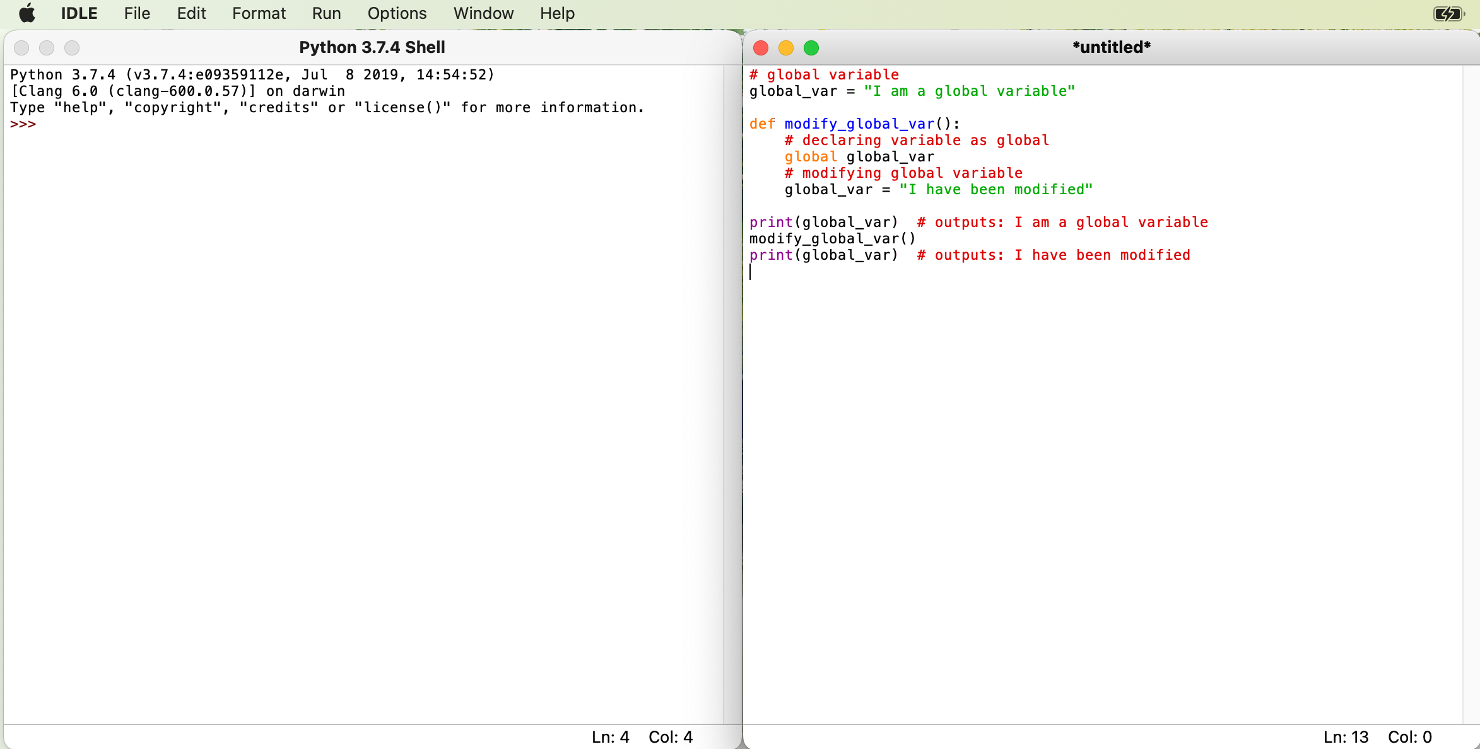This screenshot has height=749, width=1480.
Task: Open the Window menu
Action: pos(483,13)
